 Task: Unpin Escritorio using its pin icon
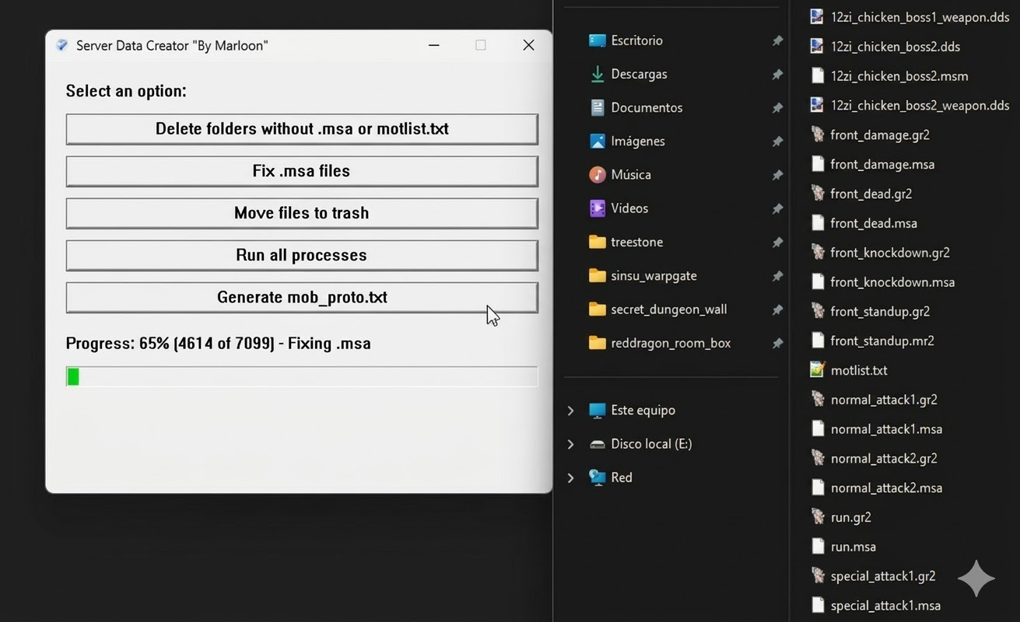click(776, 40)
